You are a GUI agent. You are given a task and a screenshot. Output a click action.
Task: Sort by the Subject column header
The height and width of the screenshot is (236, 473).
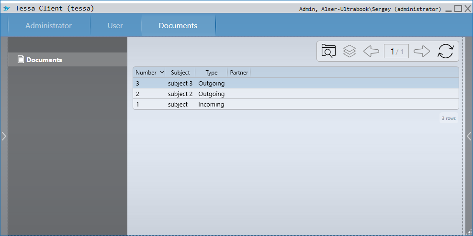(180, 73)
